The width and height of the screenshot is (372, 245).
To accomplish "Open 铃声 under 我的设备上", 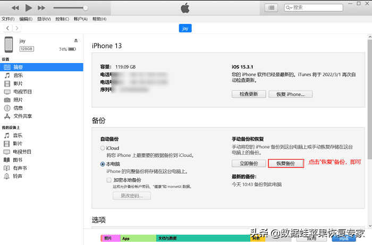I will [x=18, y=176].
